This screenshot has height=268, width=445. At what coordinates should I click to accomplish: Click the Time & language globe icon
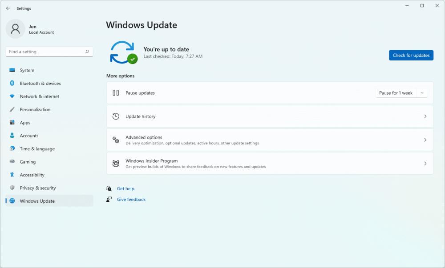click(x=12, y=148)
